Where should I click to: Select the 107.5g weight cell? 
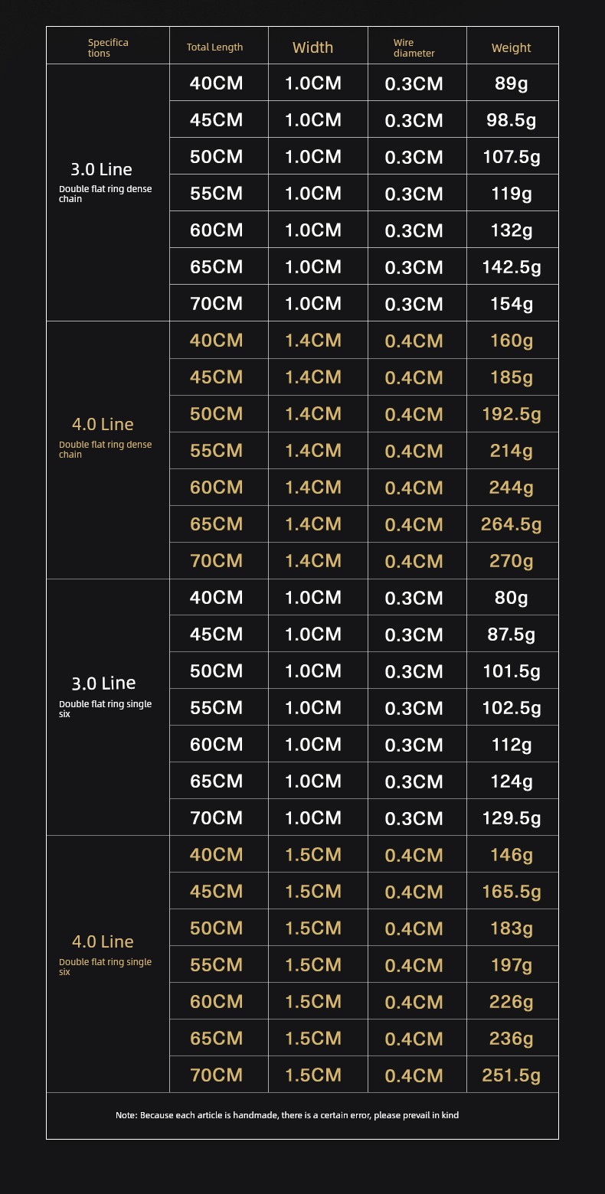point(512,157)
